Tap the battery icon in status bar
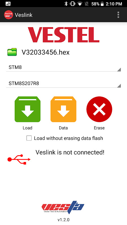This screenshot has width=127, height=225. 102,4
